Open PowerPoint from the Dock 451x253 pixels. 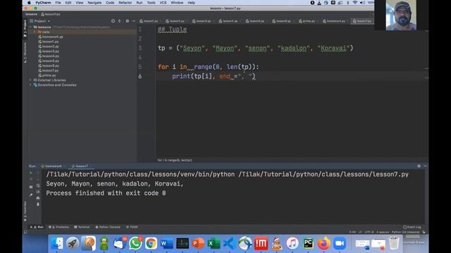[x=198, y=243]
